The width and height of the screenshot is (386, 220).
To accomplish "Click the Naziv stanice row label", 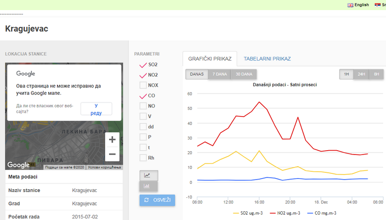I will (24, 190).
